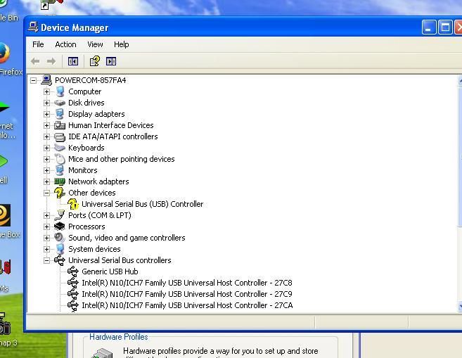462x358 pixels.
Task: Select the Processors category icon
Action: [x=60, y=226]
